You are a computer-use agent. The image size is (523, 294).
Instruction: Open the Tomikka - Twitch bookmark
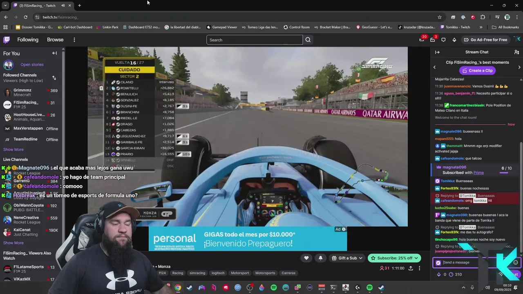(455, 27)
